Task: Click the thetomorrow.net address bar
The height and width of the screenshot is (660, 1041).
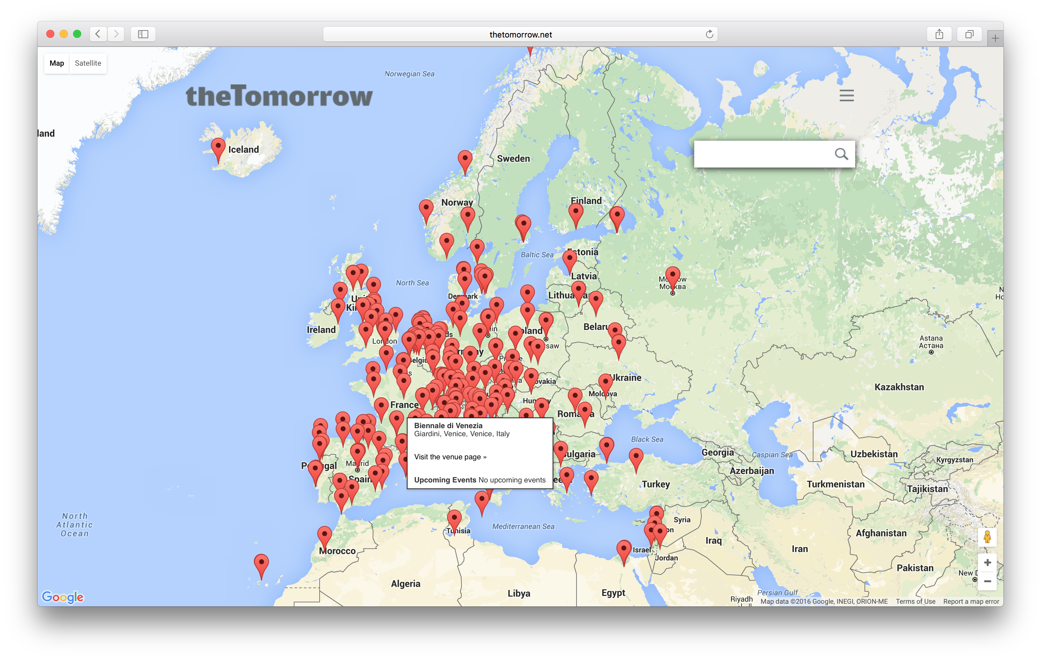Action: click(x=520, y=34)
